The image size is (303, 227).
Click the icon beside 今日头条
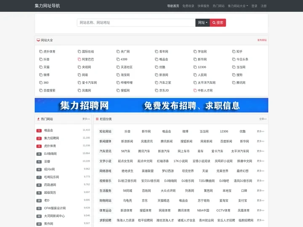tap(234, 59)
